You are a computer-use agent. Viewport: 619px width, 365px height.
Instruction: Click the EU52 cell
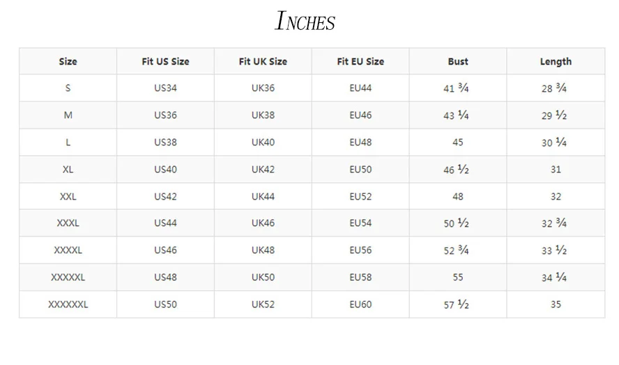(x=360, y=197)
